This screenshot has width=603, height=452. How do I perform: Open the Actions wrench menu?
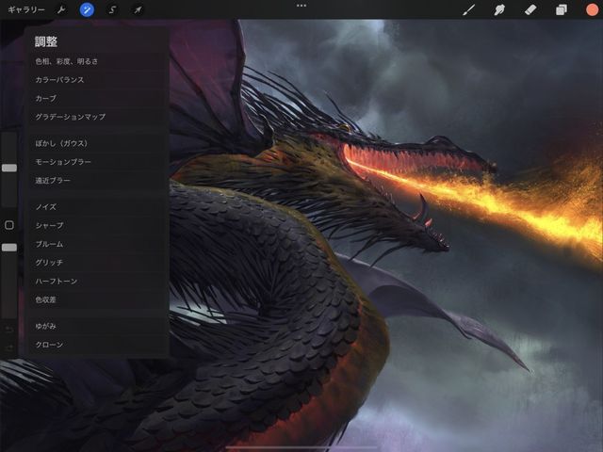[x=60, y=9]
